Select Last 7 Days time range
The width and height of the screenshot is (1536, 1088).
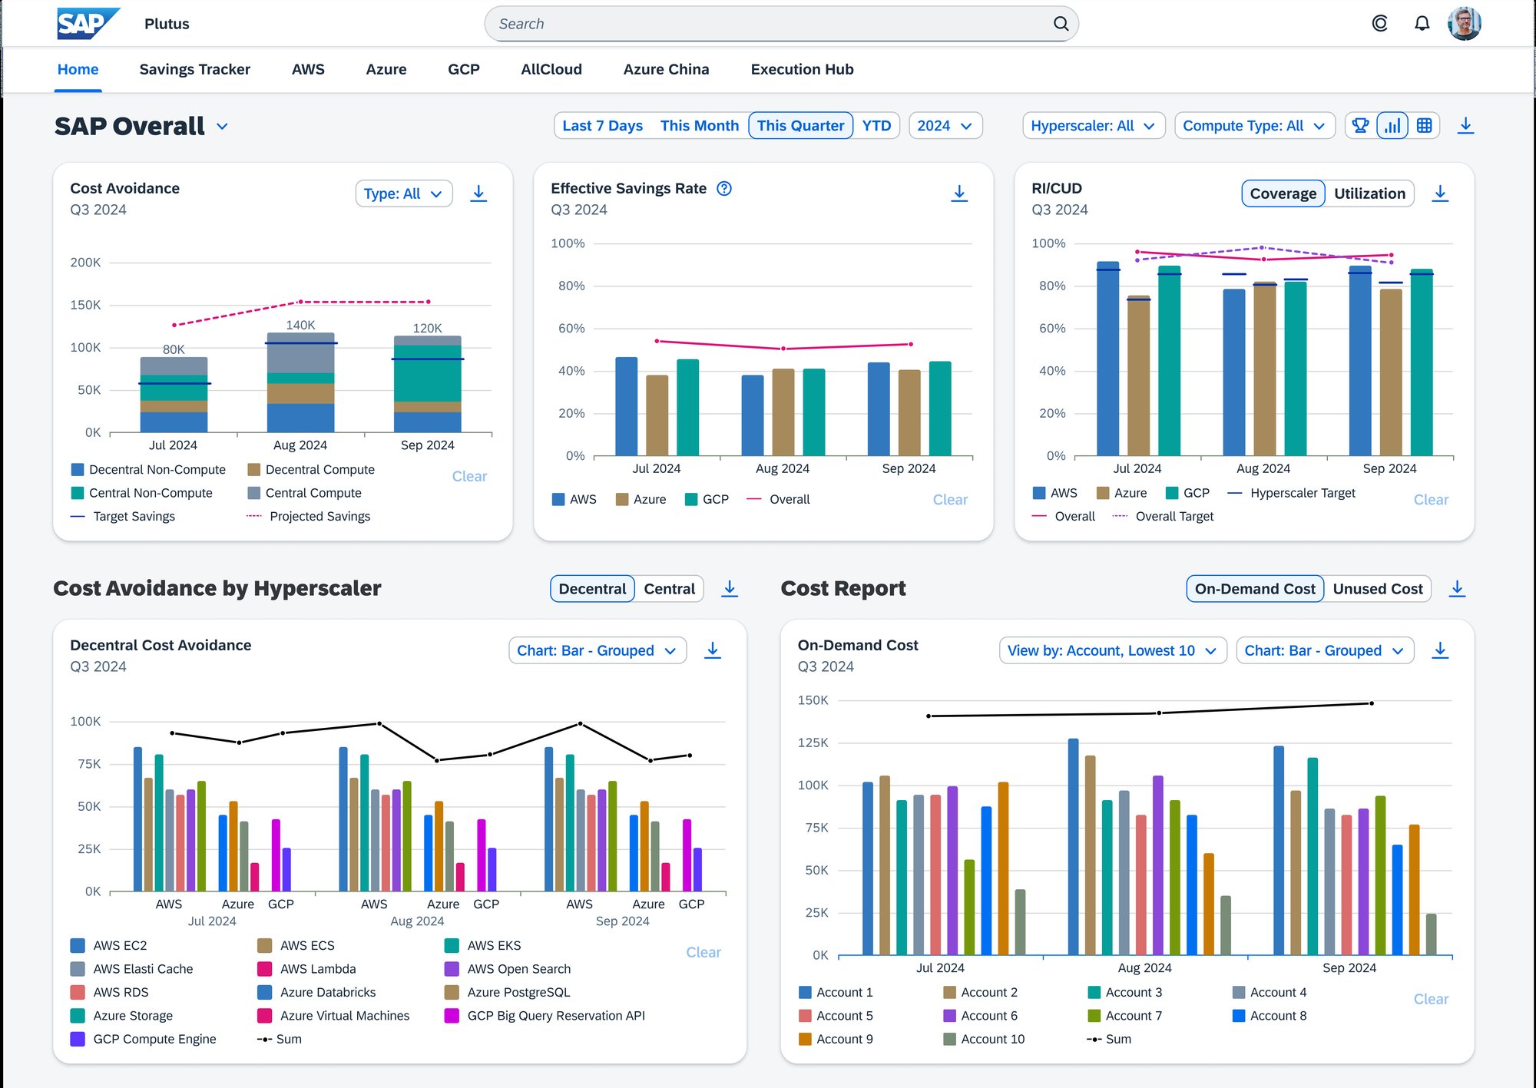click(x=602, y=125)
